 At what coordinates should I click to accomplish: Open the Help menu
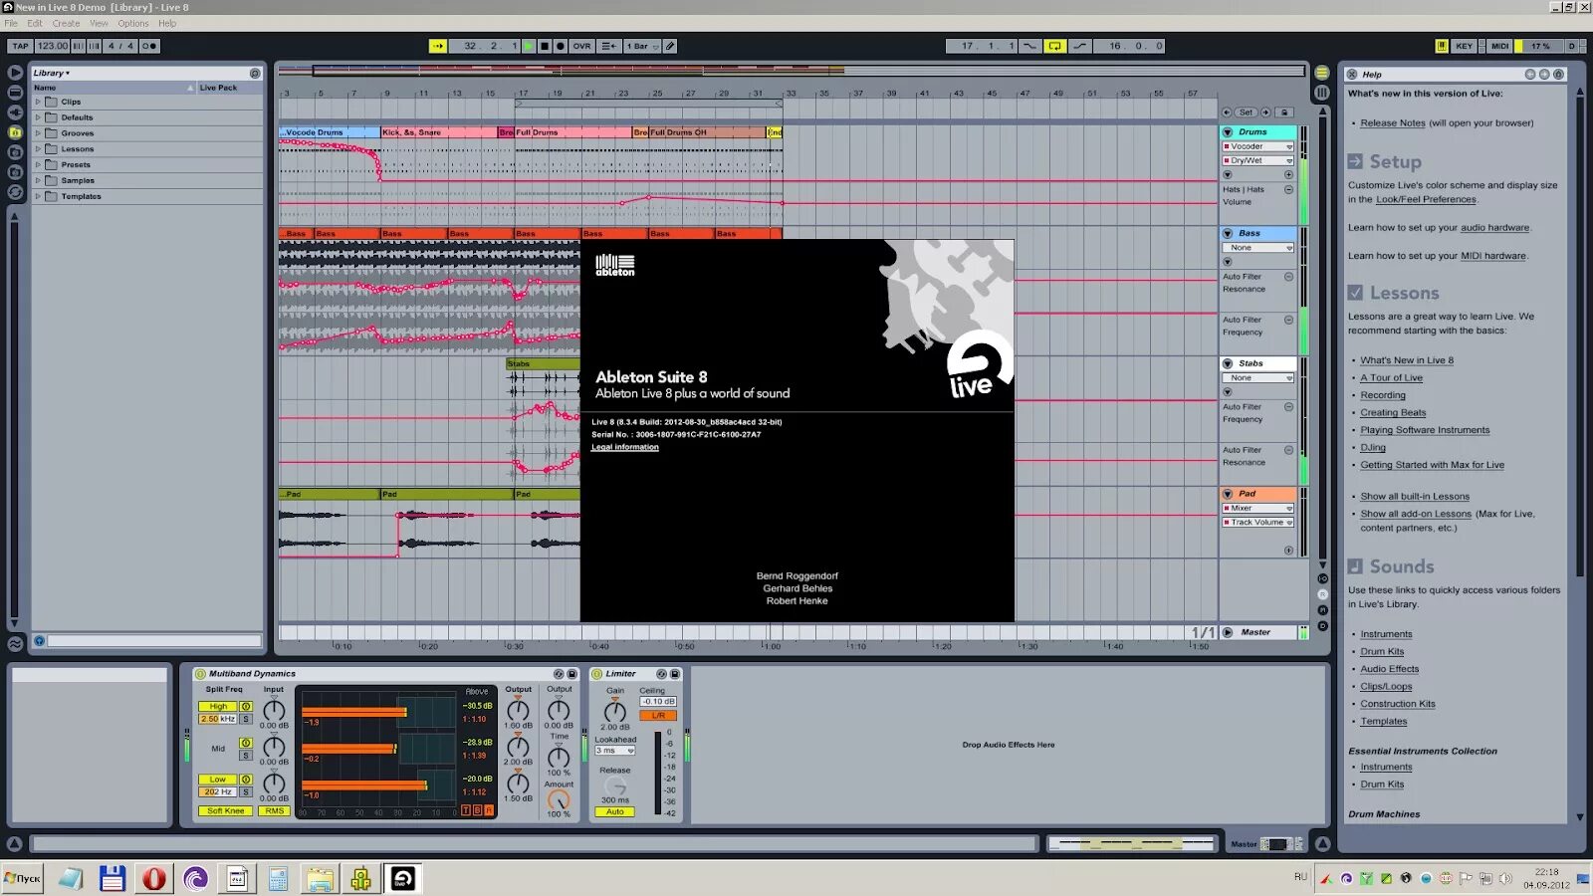coord(167,24)
